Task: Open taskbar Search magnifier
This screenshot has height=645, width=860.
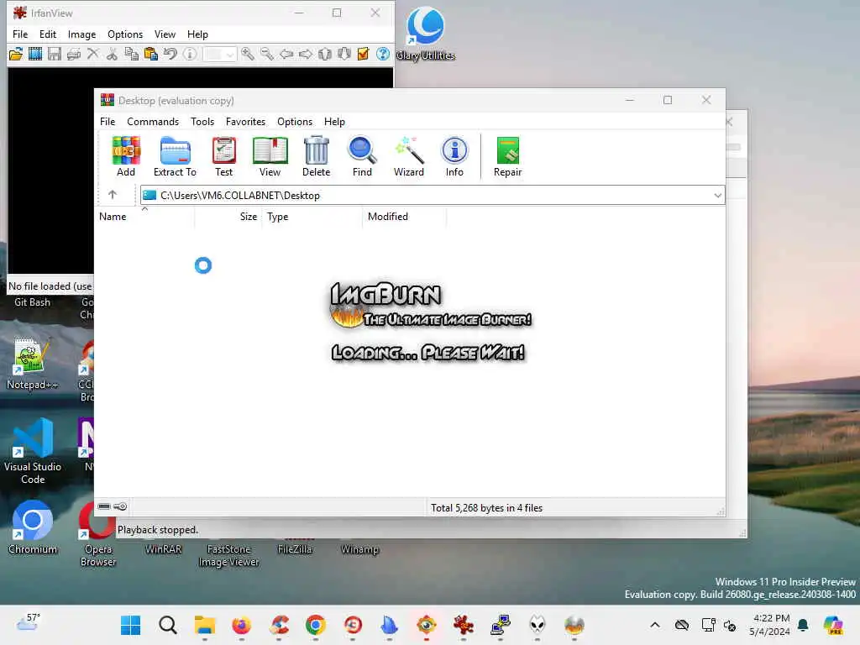Action: 168,625
